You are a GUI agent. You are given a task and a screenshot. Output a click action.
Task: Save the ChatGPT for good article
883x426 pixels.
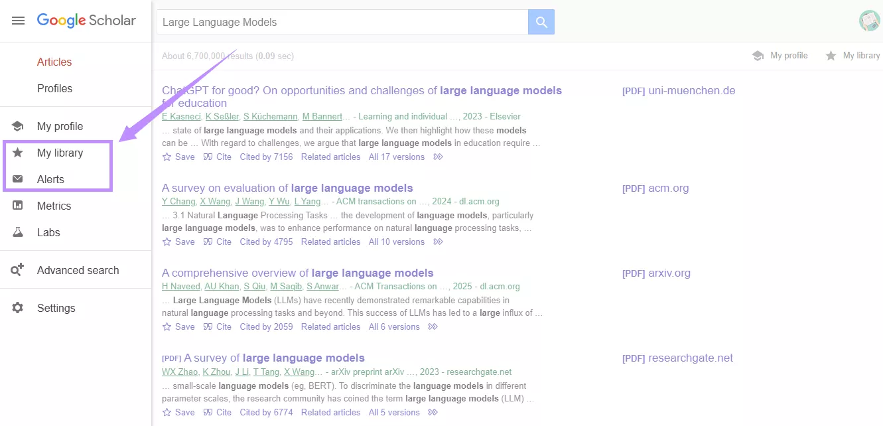pyautogui.click(x=178, y=157)
